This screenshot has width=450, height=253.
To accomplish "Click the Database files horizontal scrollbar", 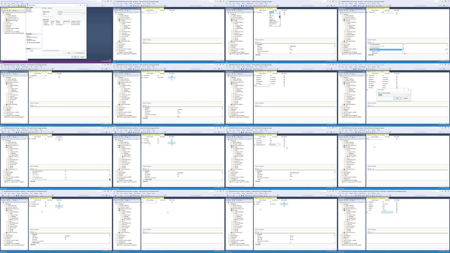I will 64,50.
